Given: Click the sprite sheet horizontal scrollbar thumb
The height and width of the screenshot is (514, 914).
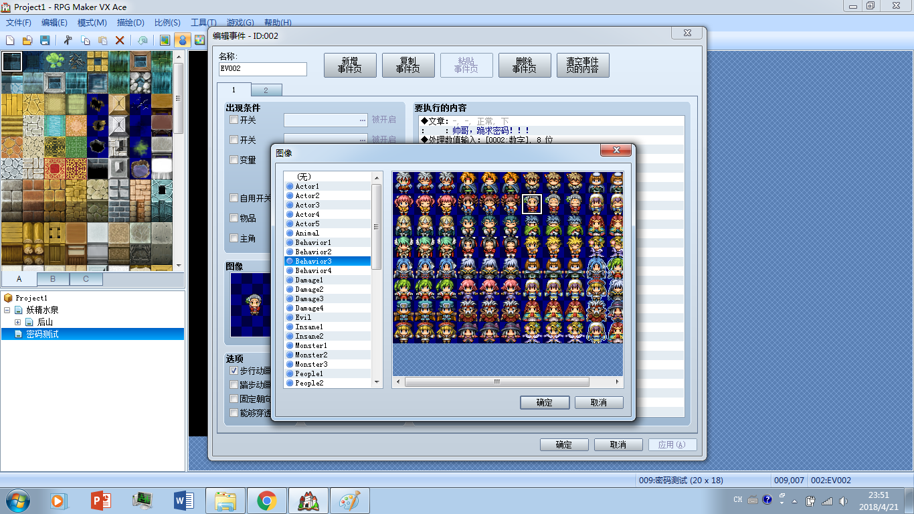Looking at the screenshot, I should (497, 382).
